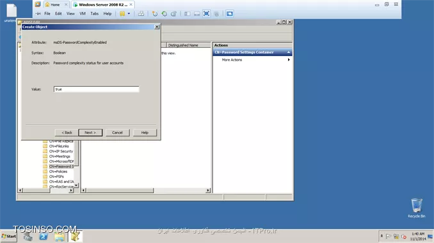The width and height of the screenshot is (434, 243).
Task: Click the pin icon left of File menu
Action: (x=38, y=13)
